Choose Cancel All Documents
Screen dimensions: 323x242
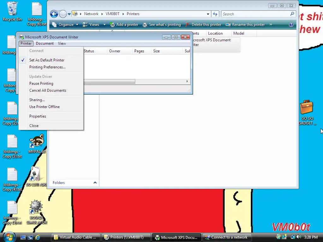pyautogui.click(x=51, y=90)
